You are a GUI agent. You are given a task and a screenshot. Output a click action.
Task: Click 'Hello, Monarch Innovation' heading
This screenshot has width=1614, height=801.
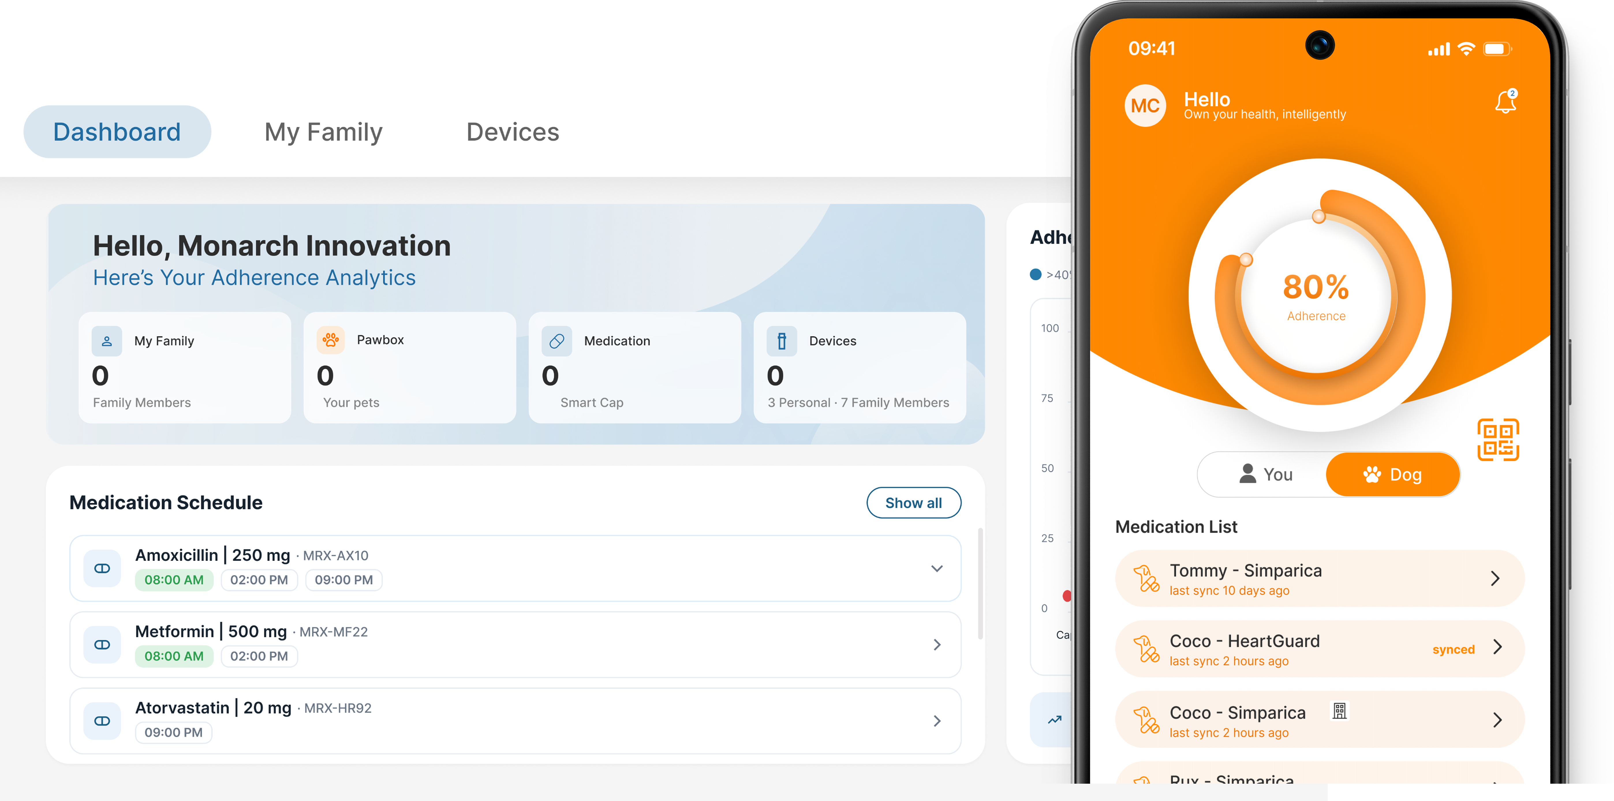(x=272, y=246)
